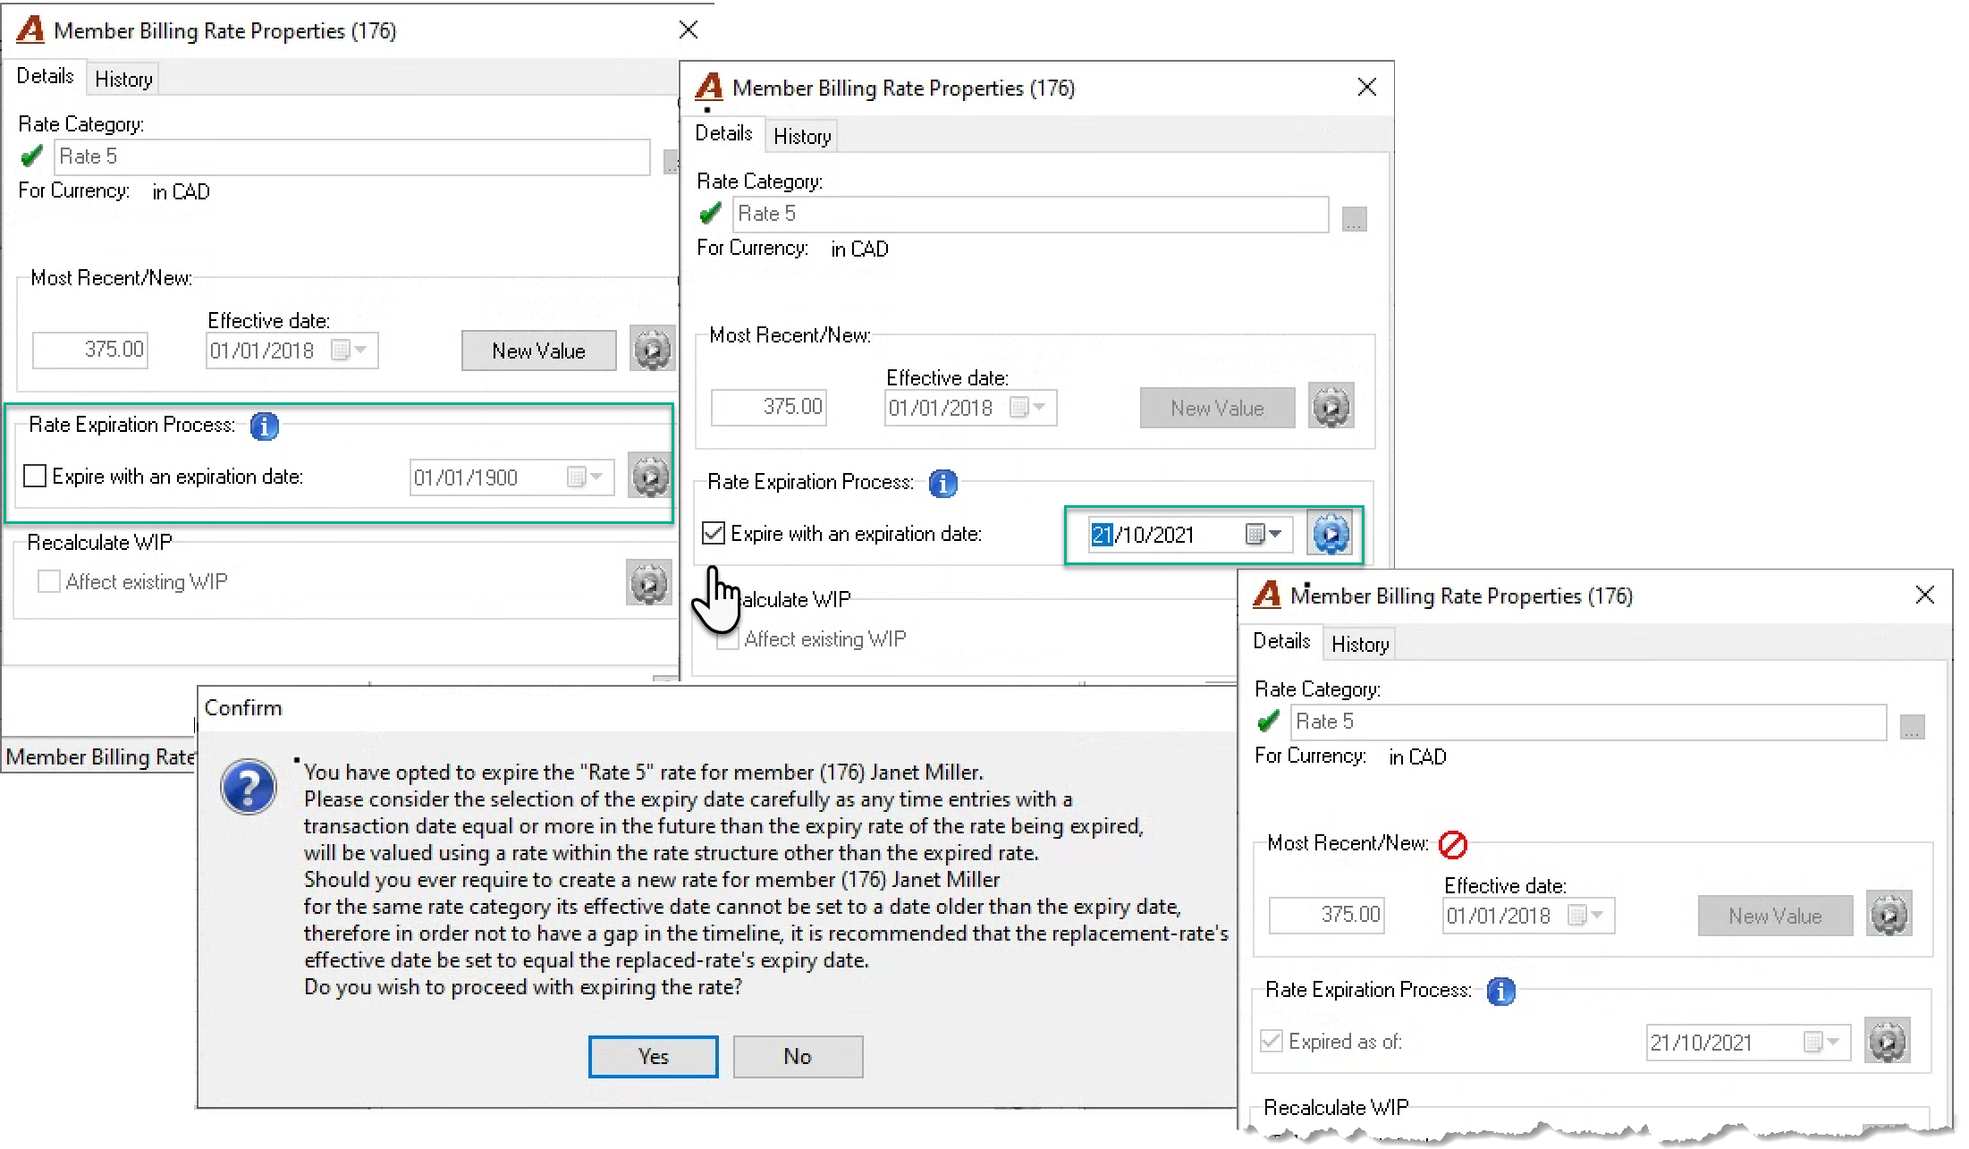Viewport: 1969px width, 1149px height.
Task: Toggle Affect existing WIP checkbox, middle window
Action: tap(728, 639)
